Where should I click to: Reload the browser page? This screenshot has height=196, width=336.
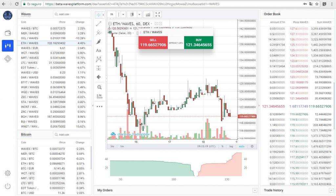click(17, 4)
